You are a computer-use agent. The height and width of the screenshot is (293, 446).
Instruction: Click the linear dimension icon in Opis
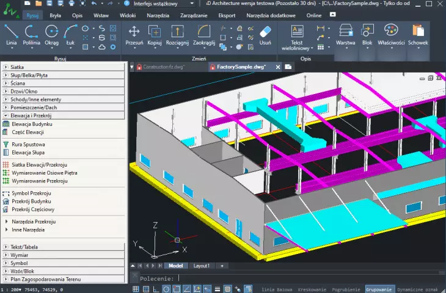tap(321, 28)
